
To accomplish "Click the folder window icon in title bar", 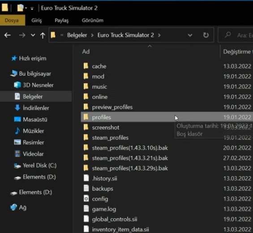I will click(x=4, y=8).
